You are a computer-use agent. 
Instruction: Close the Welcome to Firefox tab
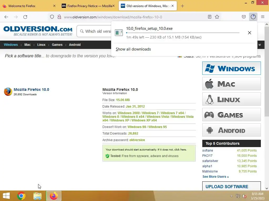point(54,6)
